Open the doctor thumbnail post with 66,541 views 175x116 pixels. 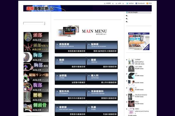coord(131,83)
